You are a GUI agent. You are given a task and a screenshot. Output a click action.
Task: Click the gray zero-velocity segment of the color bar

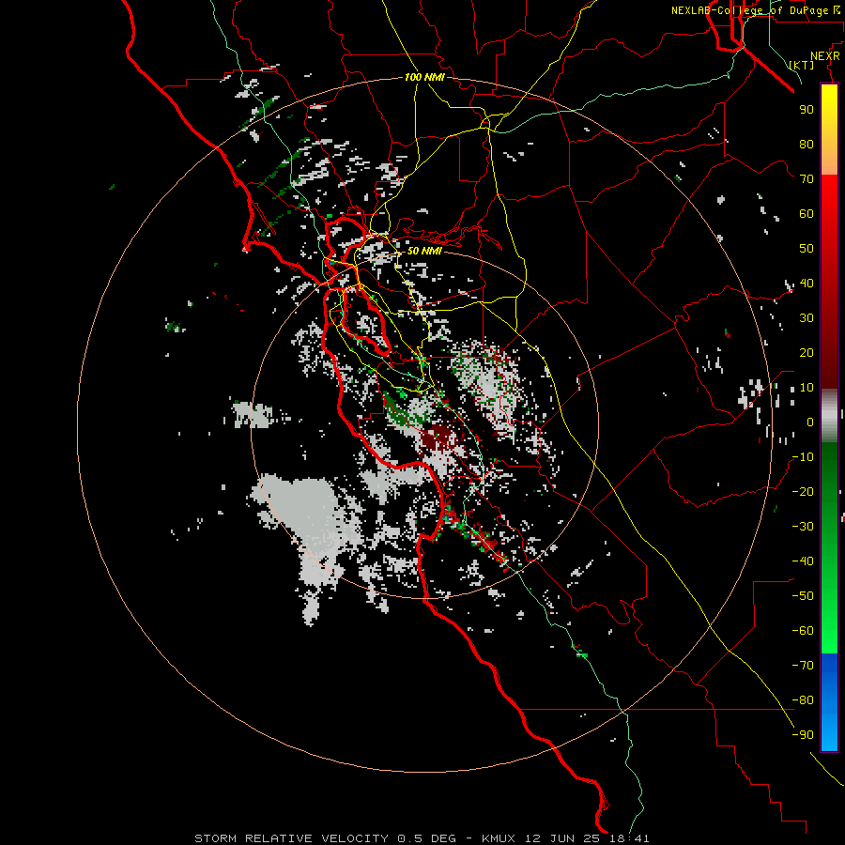829,416
